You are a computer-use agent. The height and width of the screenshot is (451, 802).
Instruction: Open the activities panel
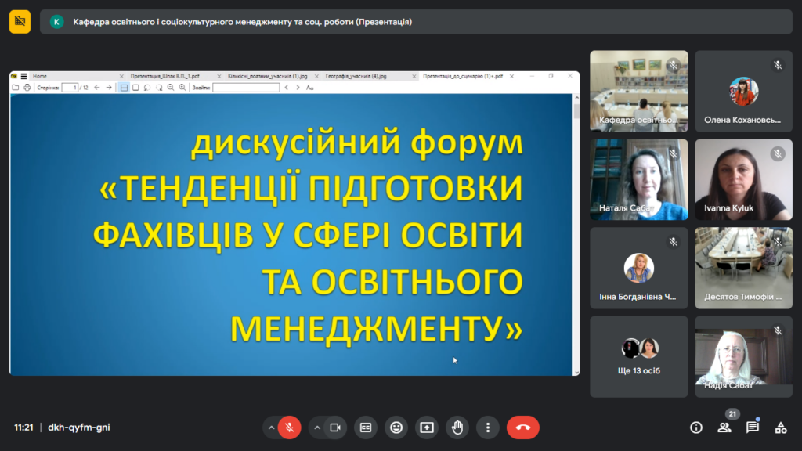click(x=781, y=428)
